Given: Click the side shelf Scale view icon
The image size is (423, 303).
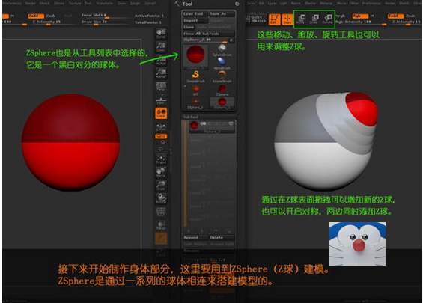Looking at the screenshot, I should click(161, 186).
